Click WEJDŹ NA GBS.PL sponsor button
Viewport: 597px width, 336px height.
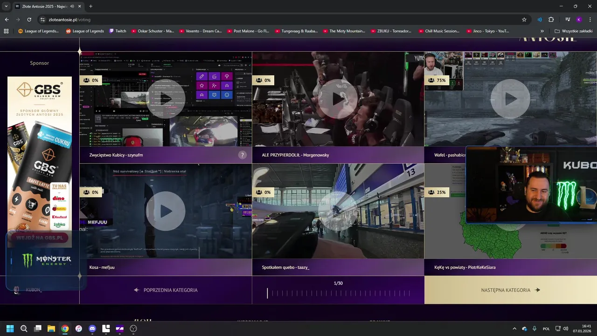(x=40, y=238)
